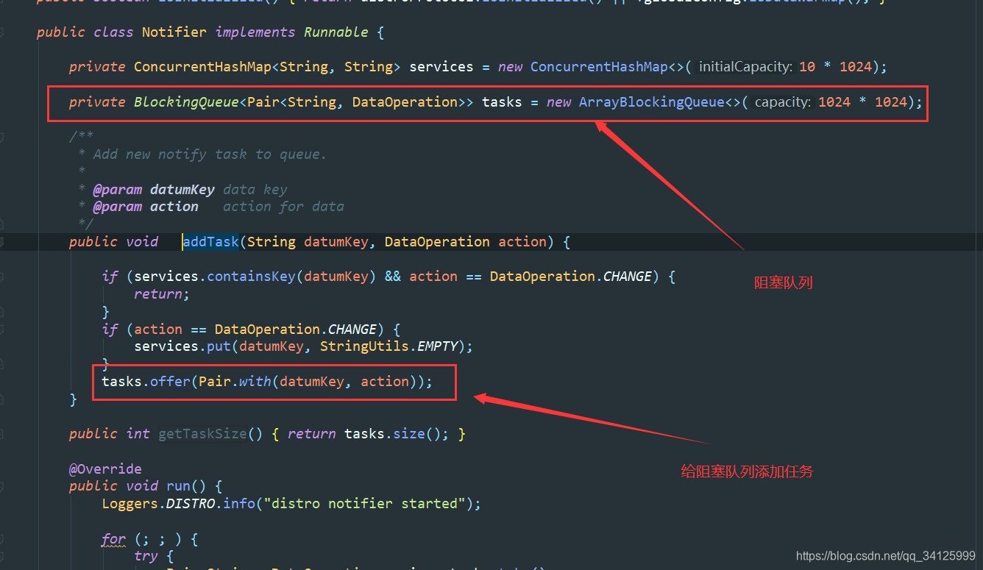The width and height of the screenshot is (983, 570).
Task: Click the containsKey method call
Action: 251,277
